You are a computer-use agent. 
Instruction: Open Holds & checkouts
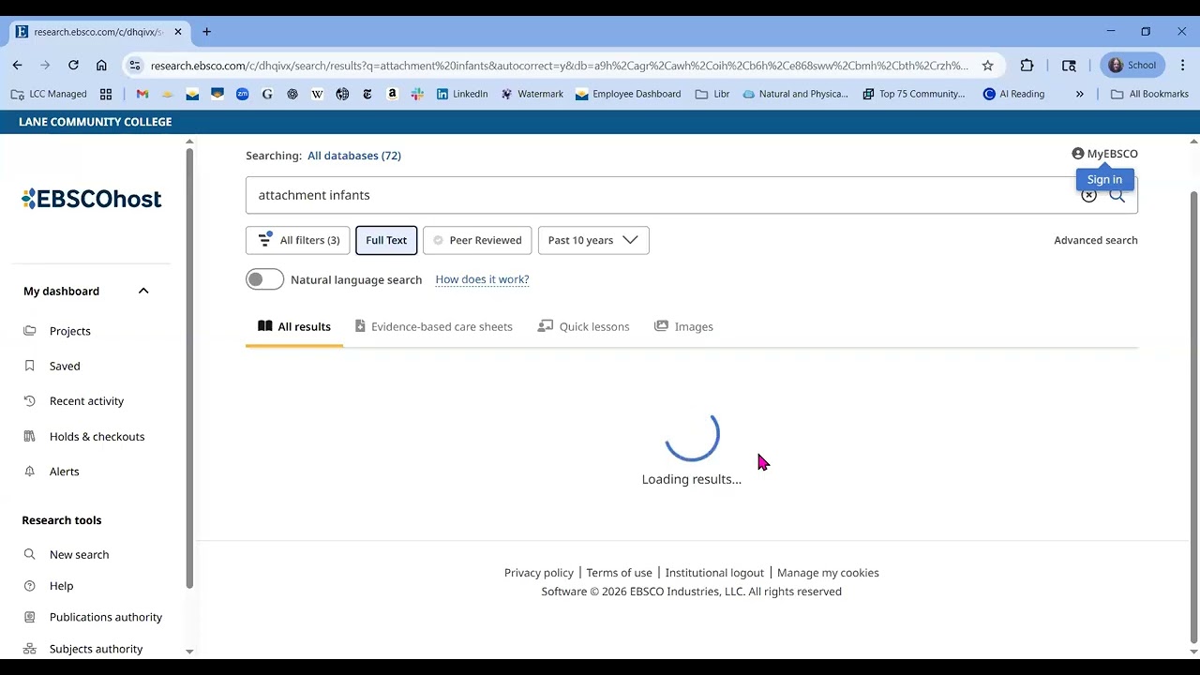coord(97,437)
